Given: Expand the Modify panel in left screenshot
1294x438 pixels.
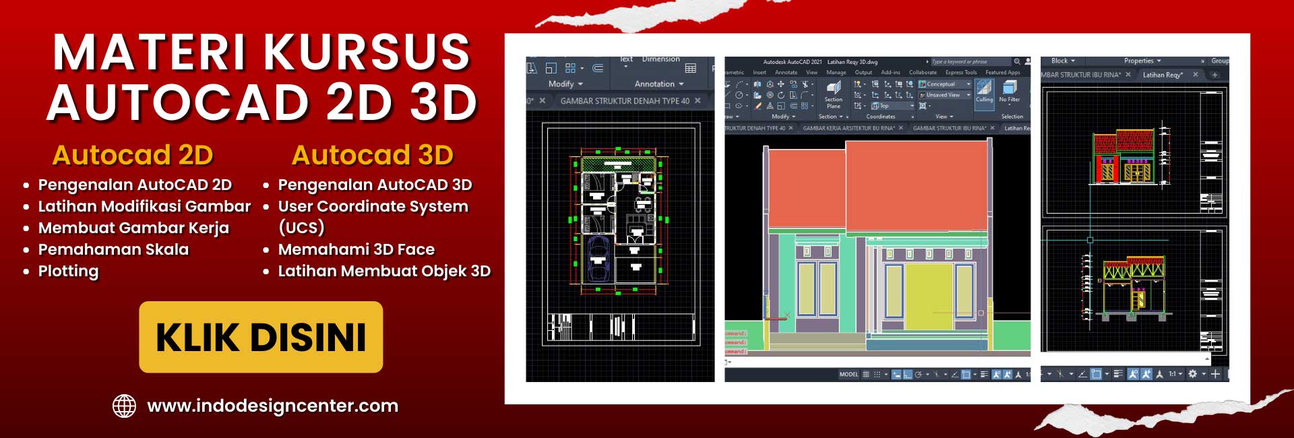Looking at the screenshot, I should (565, 84).
